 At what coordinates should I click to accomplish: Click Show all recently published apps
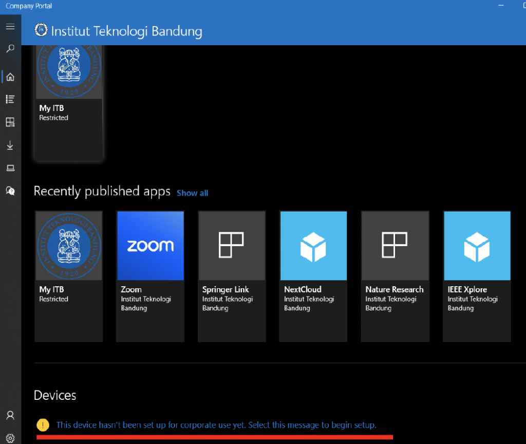[x=193, y=193]
